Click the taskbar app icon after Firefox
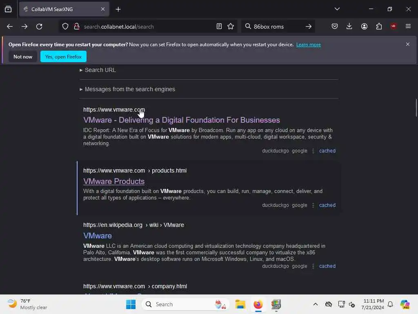The height and width of the screenshot is (314, 418). [276, 304]
